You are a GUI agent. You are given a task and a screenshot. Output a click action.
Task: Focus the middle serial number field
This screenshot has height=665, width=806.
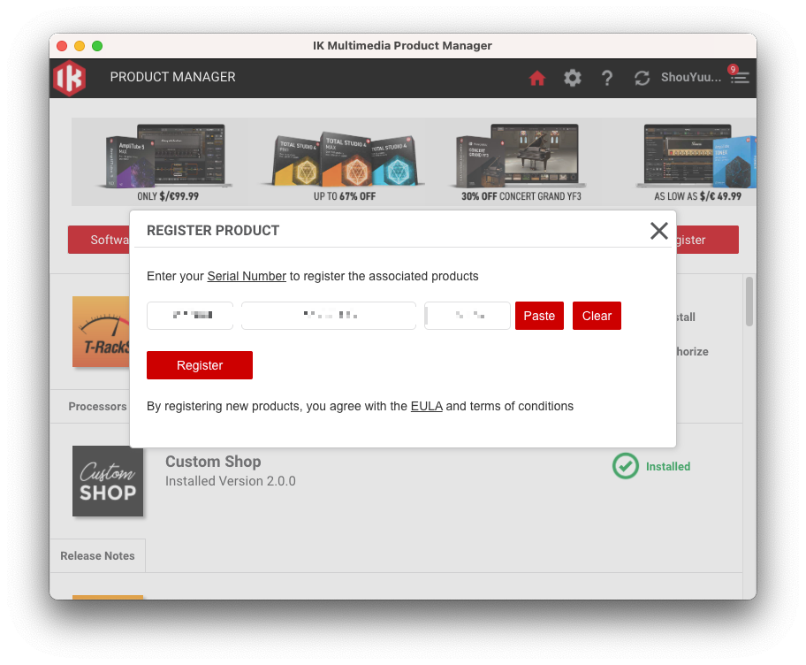pyautogui.click(x=329, y=316)
